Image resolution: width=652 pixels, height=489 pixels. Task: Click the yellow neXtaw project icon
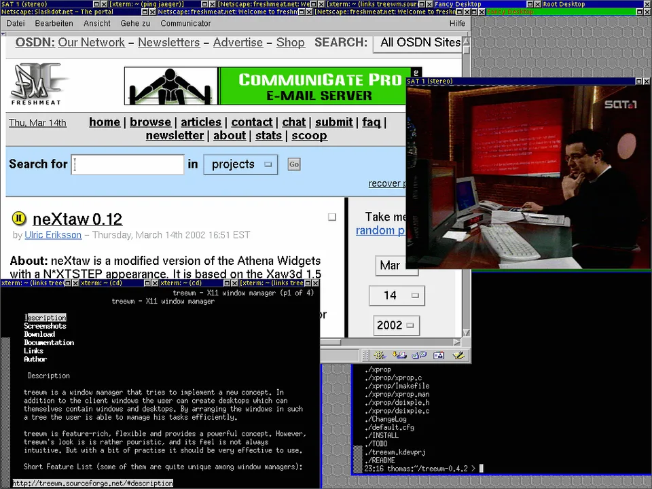click(19, 218)
